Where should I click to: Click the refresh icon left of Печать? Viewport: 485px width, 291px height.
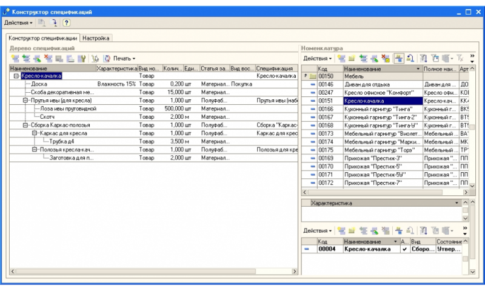(107, 59)
